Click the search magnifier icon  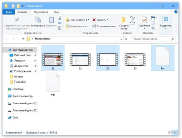(x=172, y=39)
